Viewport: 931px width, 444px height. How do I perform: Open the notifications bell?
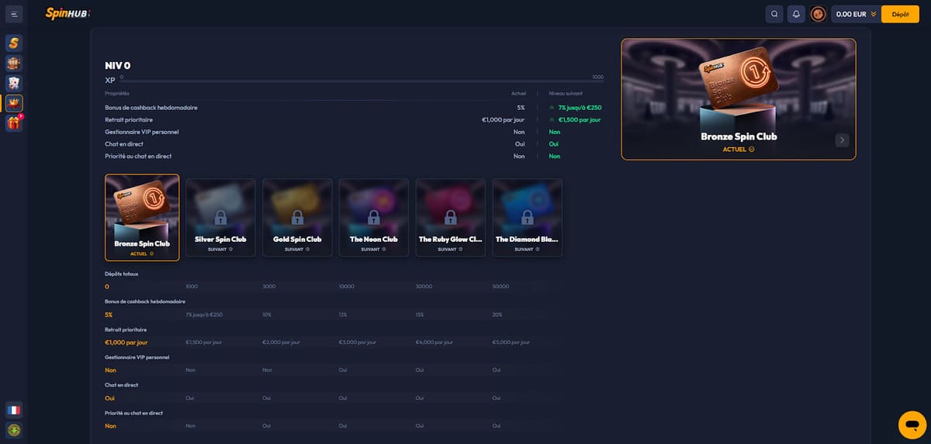point(795,14)
